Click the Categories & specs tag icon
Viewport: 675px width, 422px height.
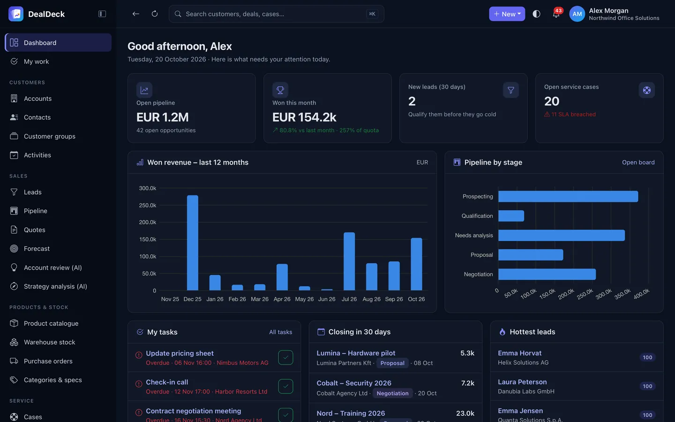click(x=14, y=380)
